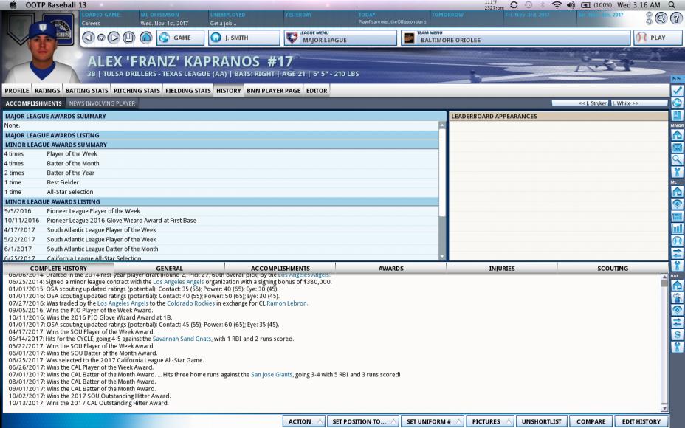Image resolution: width=685 pixels, height=428 pixels.
Task: Open the search magnifier in top bar
Action: (x=661, y=18)
